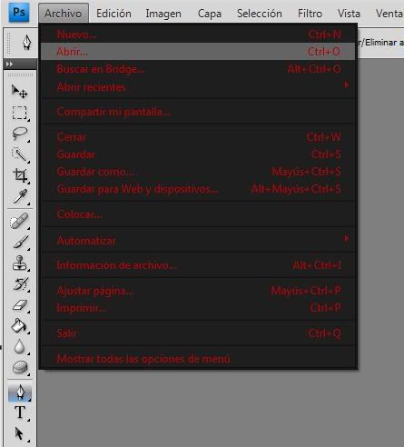Expand the Abrir recientes submenu

[x=198, y=87]
